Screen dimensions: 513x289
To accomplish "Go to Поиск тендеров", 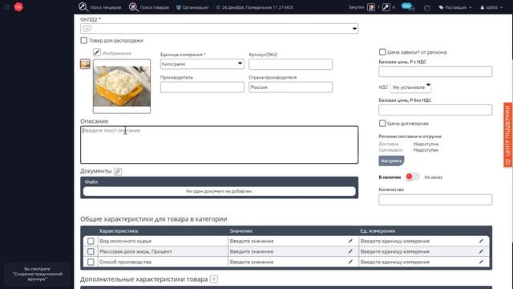I will point(99,7).
